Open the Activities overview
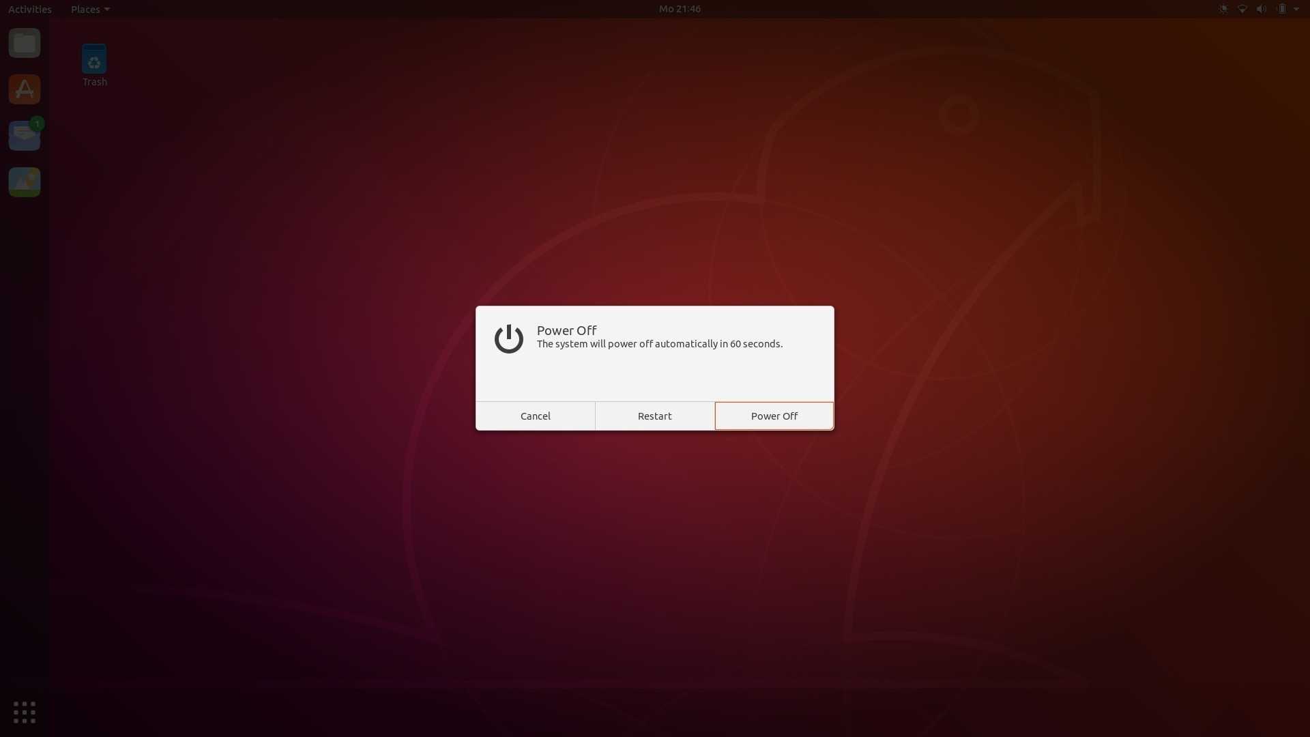 click(x=30, y=9)
